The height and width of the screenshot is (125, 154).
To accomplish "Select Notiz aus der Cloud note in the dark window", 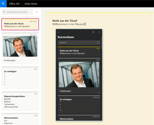I will click(79, 52).
